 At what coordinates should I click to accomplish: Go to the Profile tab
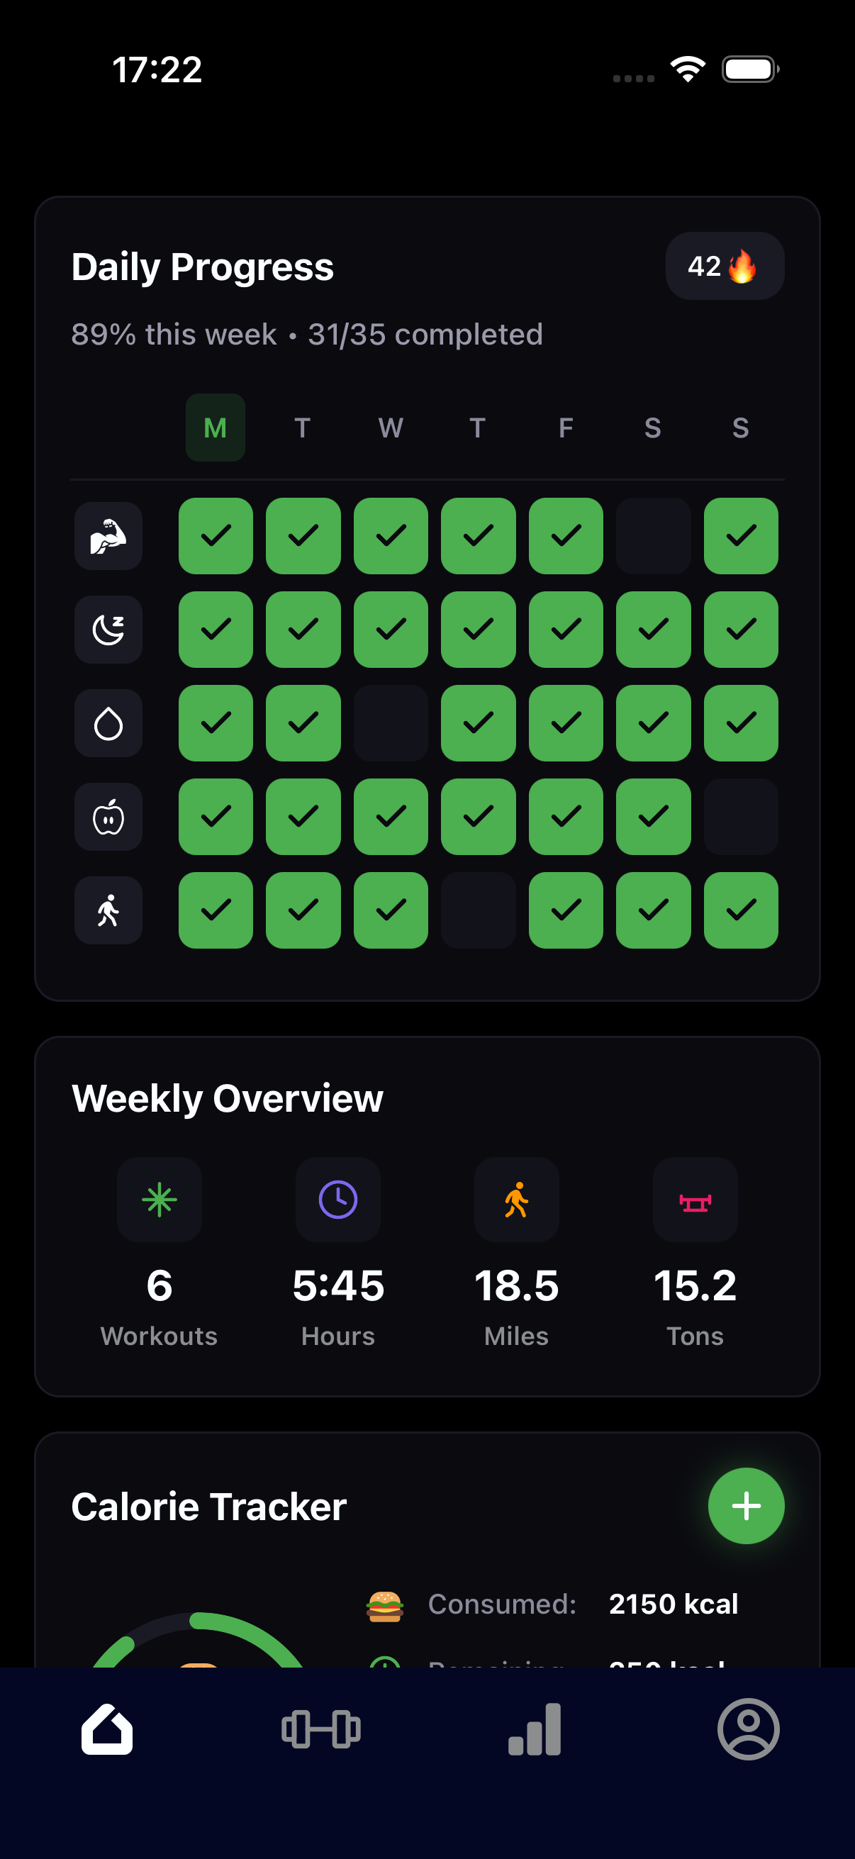748,1729
